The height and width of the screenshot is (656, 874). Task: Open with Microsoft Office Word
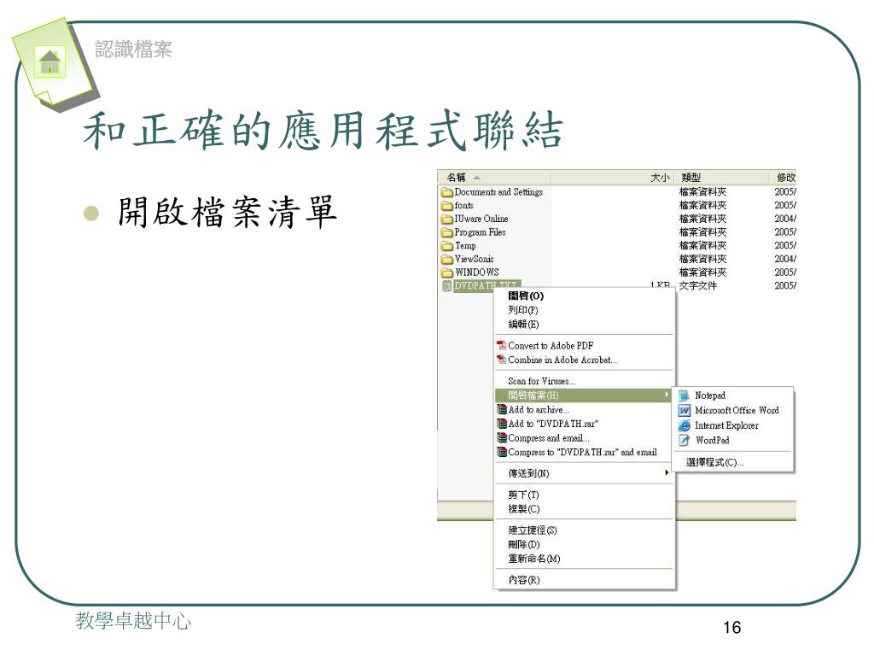[733, 411]
